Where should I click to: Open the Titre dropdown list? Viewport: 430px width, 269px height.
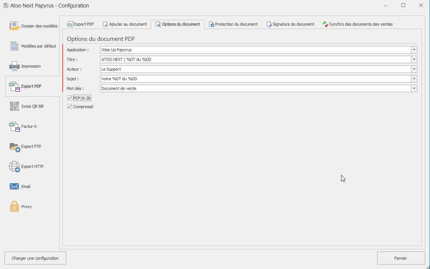coord(414,59)
